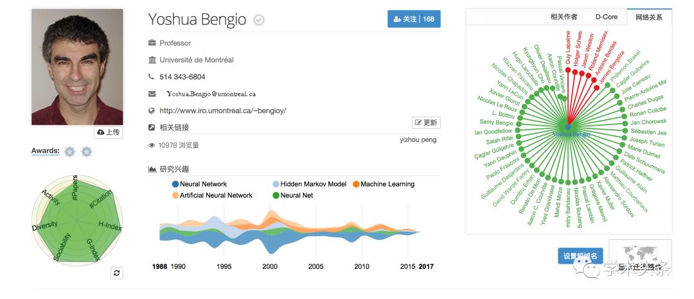694x299 pixels.
Task: Click the globe homepage icon
Action: [x=152, y=110]
